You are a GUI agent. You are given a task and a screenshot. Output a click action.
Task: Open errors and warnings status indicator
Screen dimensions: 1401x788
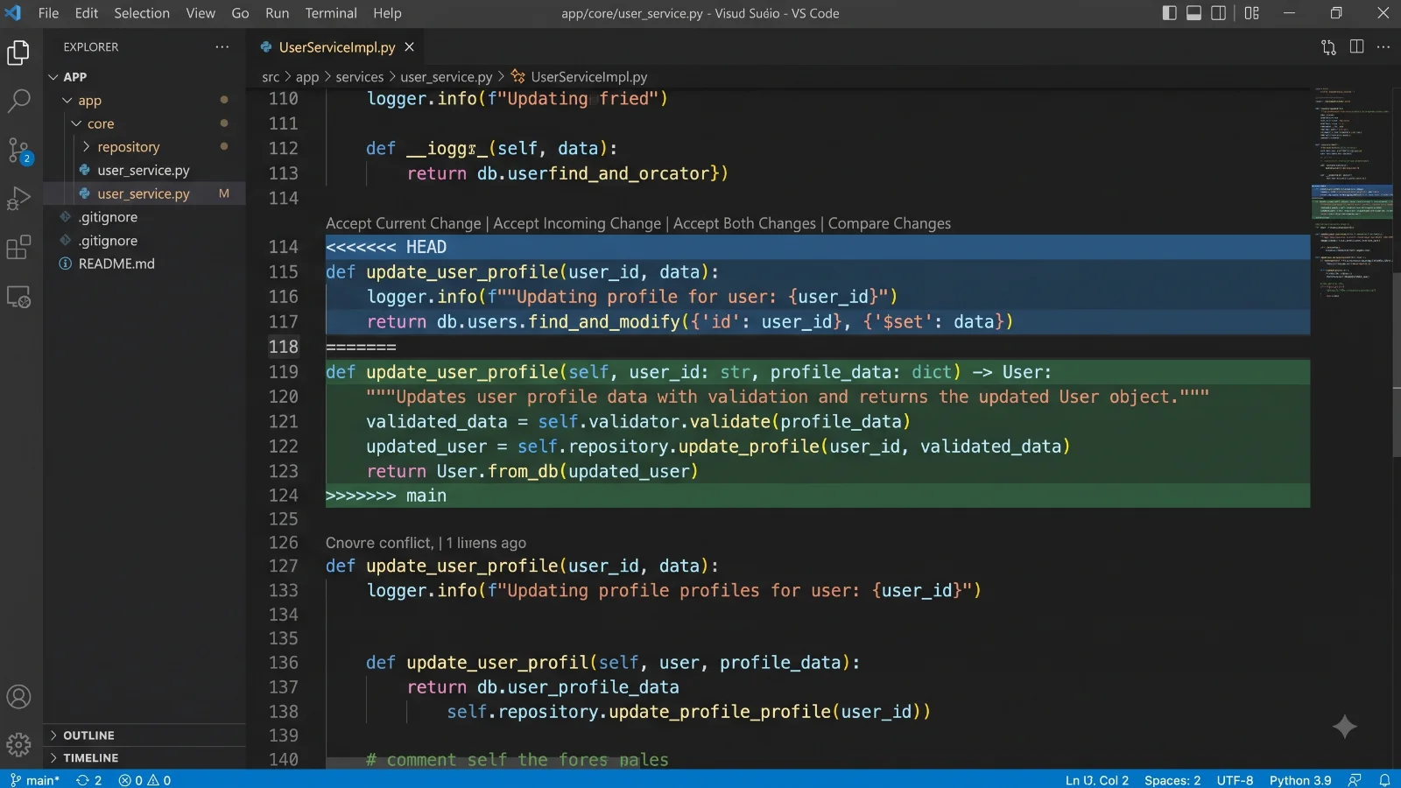pos(144,780)
